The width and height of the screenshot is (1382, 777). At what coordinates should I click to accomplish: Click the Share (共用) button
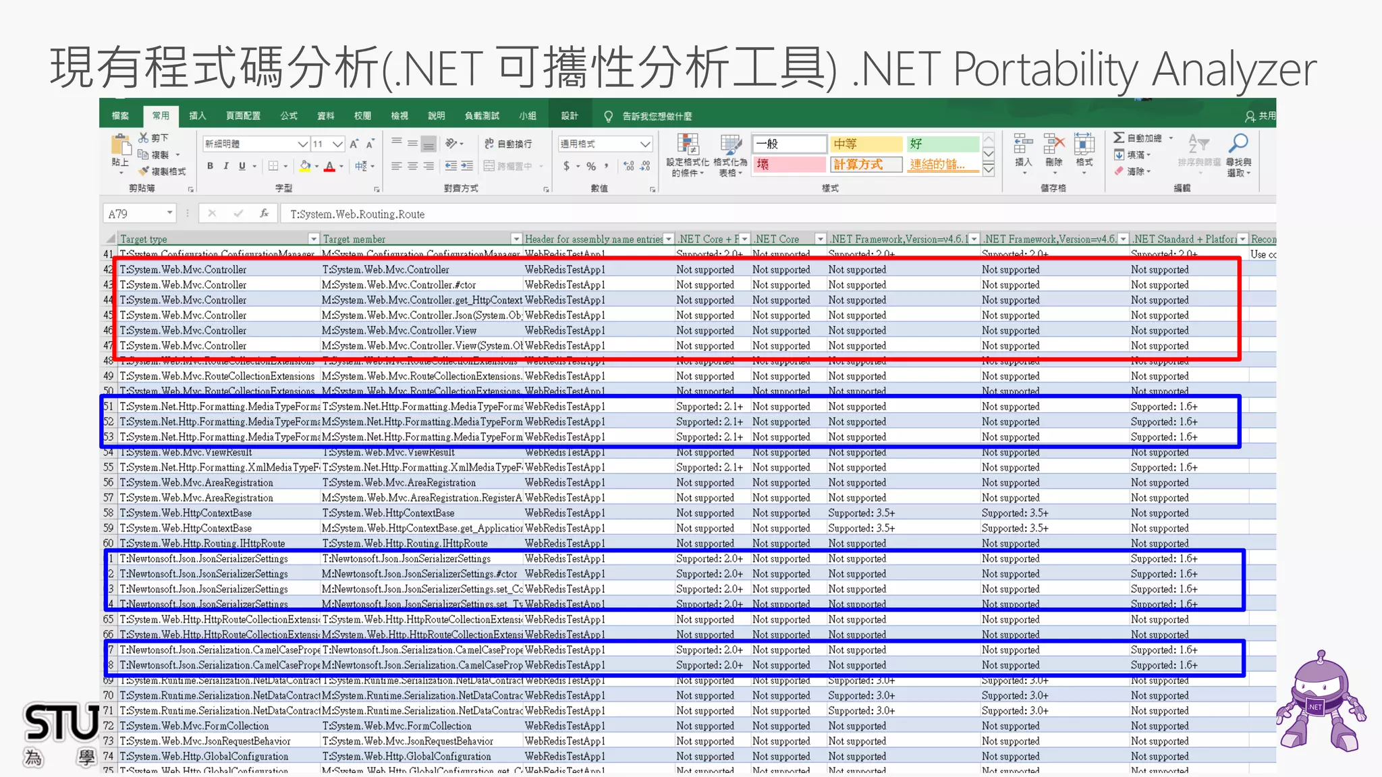pyautogui.click(x=1261, y=116)
